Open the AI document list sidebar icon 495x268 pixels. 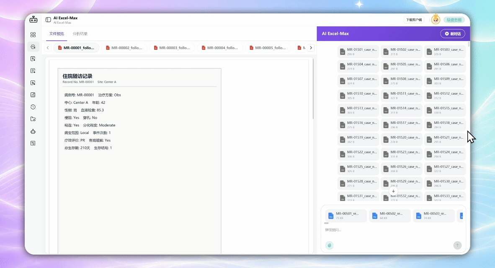coord(33,71)
